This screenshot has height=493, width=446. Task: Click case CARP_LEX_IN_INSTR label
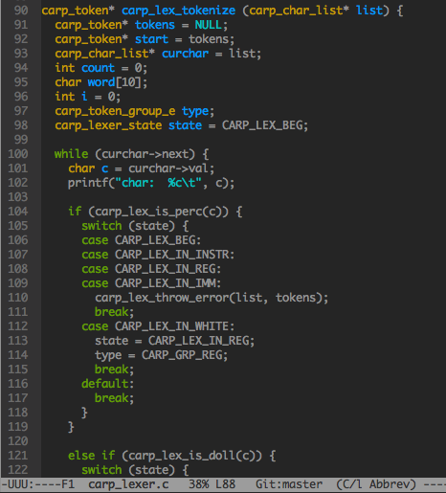tap(158, 255)
